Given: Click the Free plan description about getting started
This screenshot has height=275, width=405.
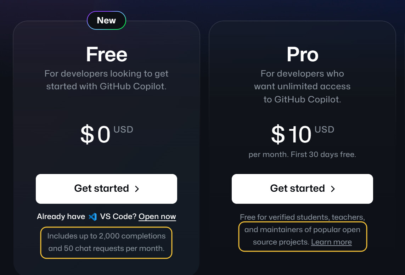Looking at the screenshot, I should pos(106,80).
